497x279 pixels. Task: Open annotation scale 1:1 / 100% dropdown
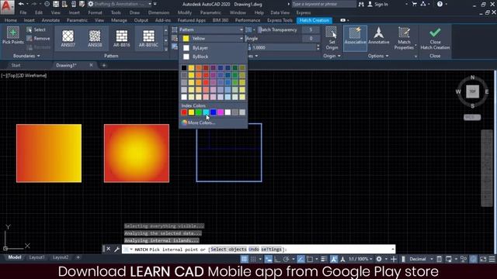tap(360, 259)
